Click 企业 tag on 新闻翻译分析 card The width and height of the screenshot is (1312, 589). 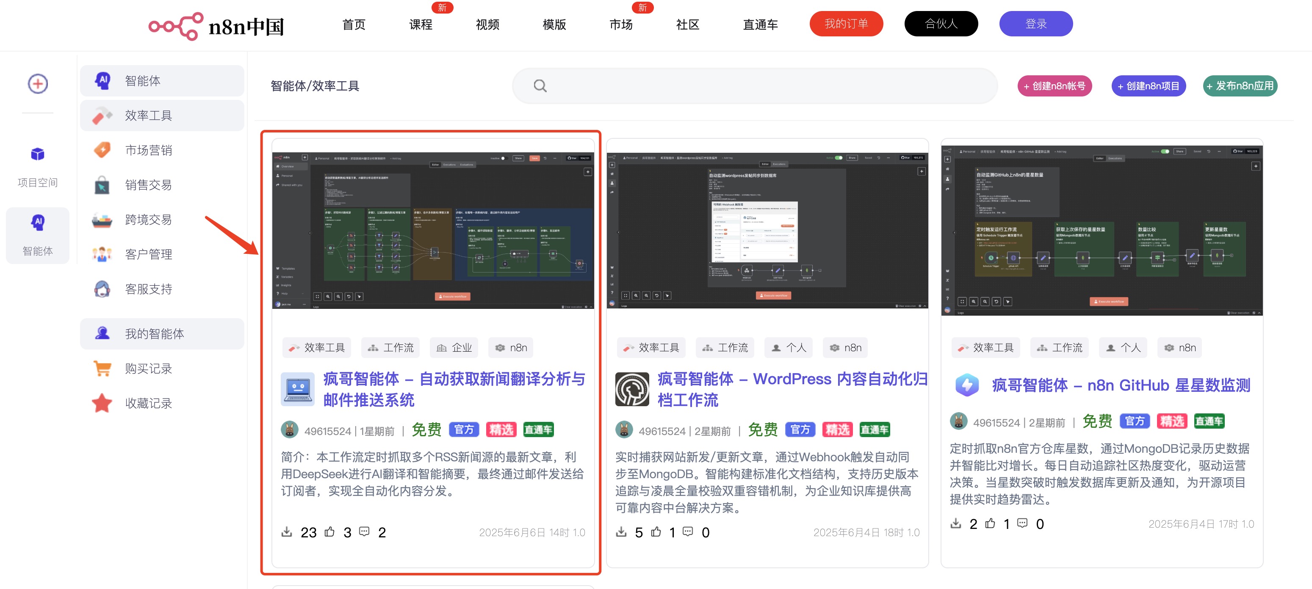[454, 348]
